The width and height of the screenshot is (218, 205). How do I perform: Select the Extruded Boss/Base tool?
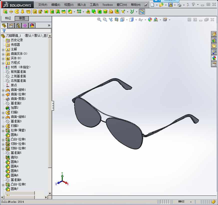5,12
